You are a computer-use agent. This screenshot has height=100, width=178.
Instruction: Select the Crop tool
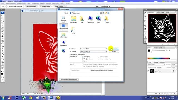[3, 26]
